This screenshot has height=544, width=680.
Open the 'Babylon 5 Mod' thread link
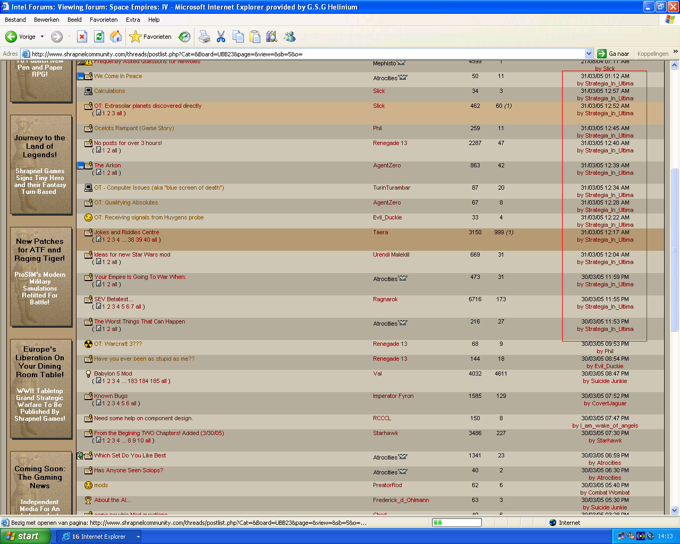click(x=113, y=373)
